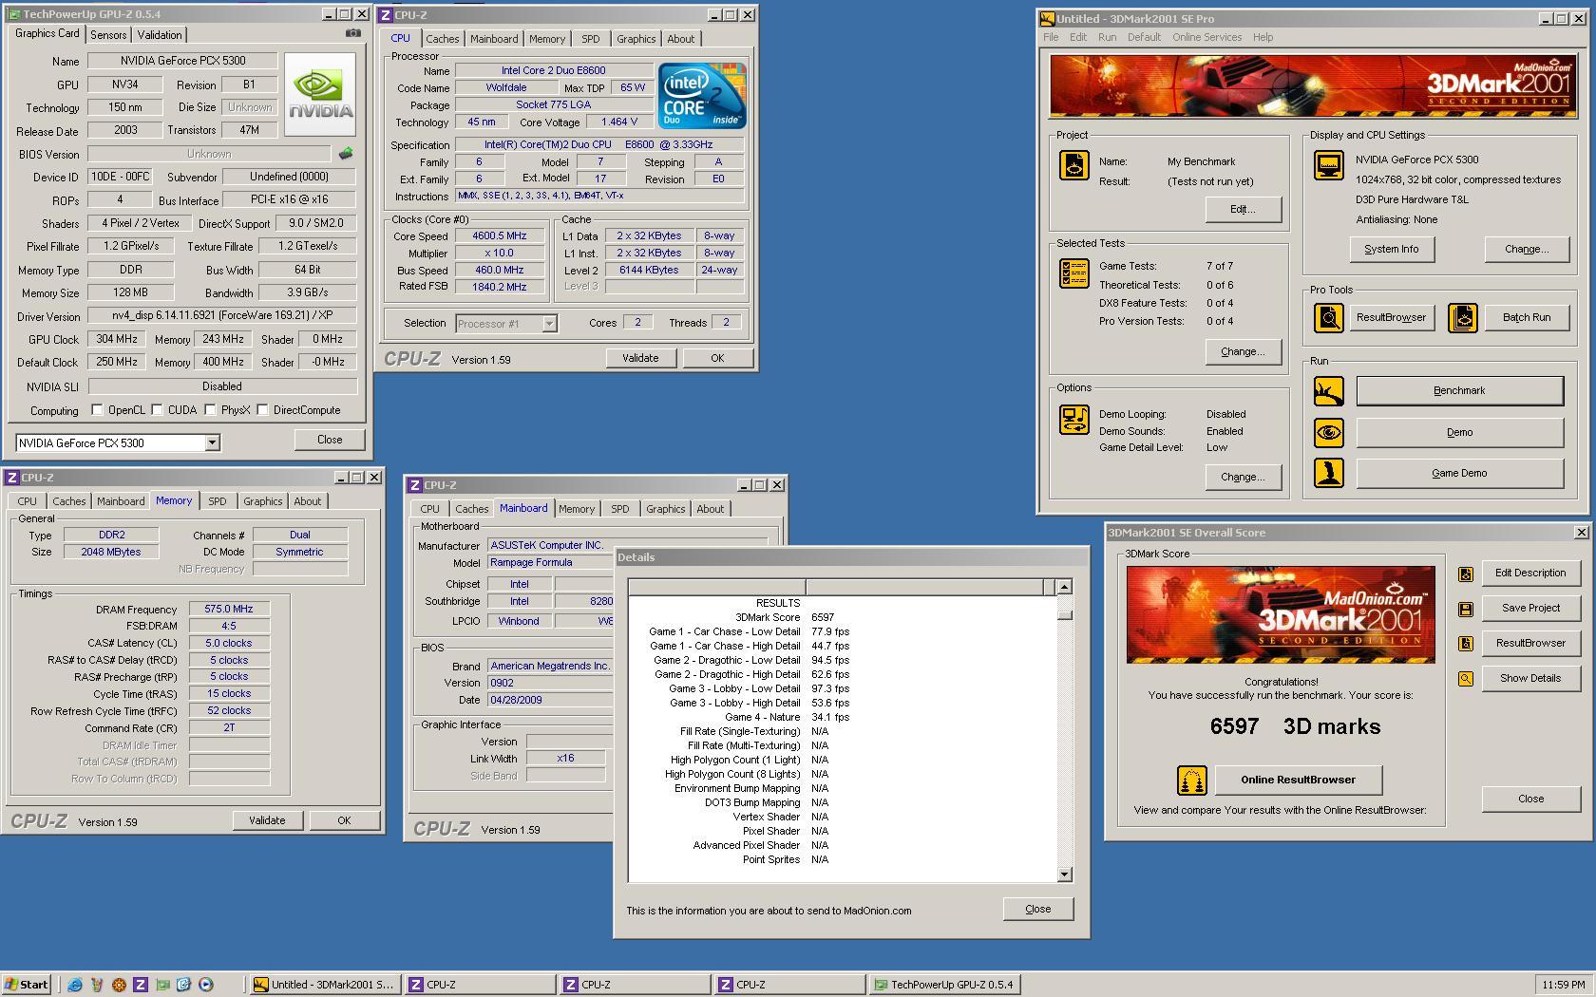Image resolution: width=1596 pixels, height=997 pixels.
Task: Switch to the Sensors tab in GPU-Z
Action: [108, 35]
